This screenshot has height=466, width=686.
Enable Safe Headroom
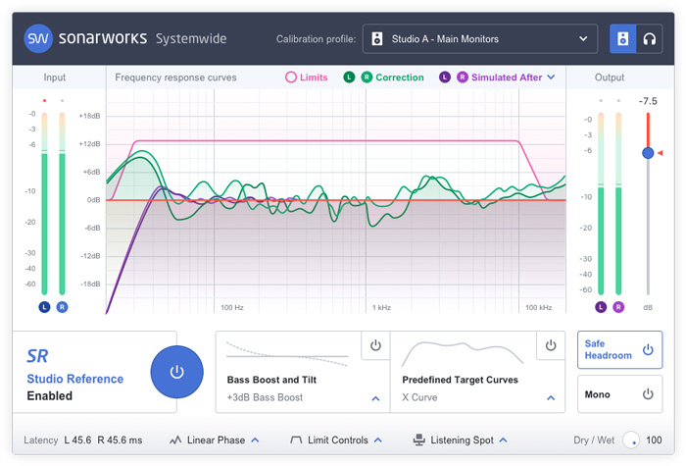(x=619, y=349)
